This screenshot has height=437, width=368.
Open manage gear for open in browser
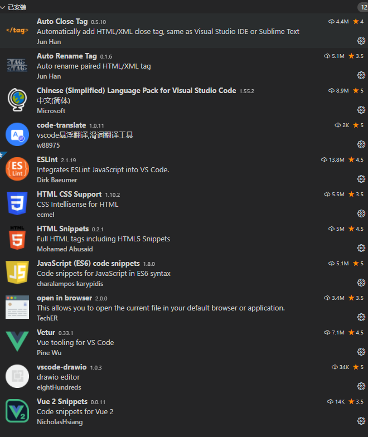click(361, 317)
